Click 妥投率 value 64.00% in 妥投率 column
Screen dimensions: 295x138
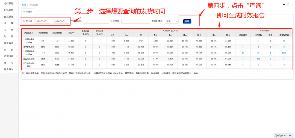(71, 41)
